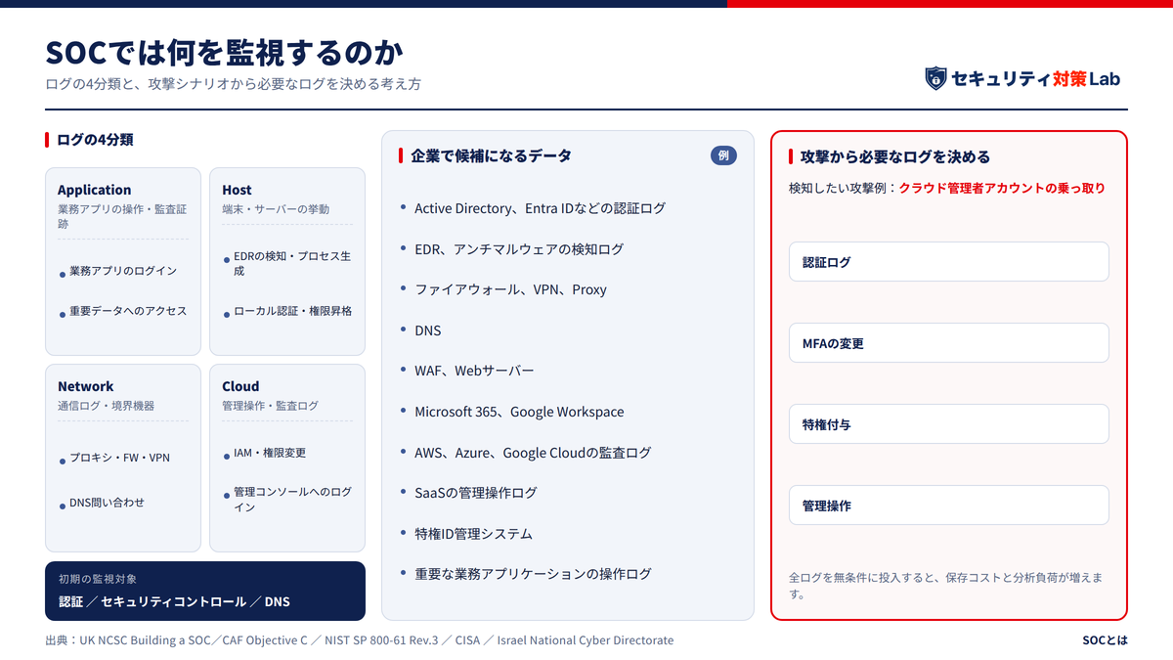This screenshot has width=1173, height=660.
Task: Click EDR、アンチマルウェアの検知ログ item
Action: click(518, 249)
